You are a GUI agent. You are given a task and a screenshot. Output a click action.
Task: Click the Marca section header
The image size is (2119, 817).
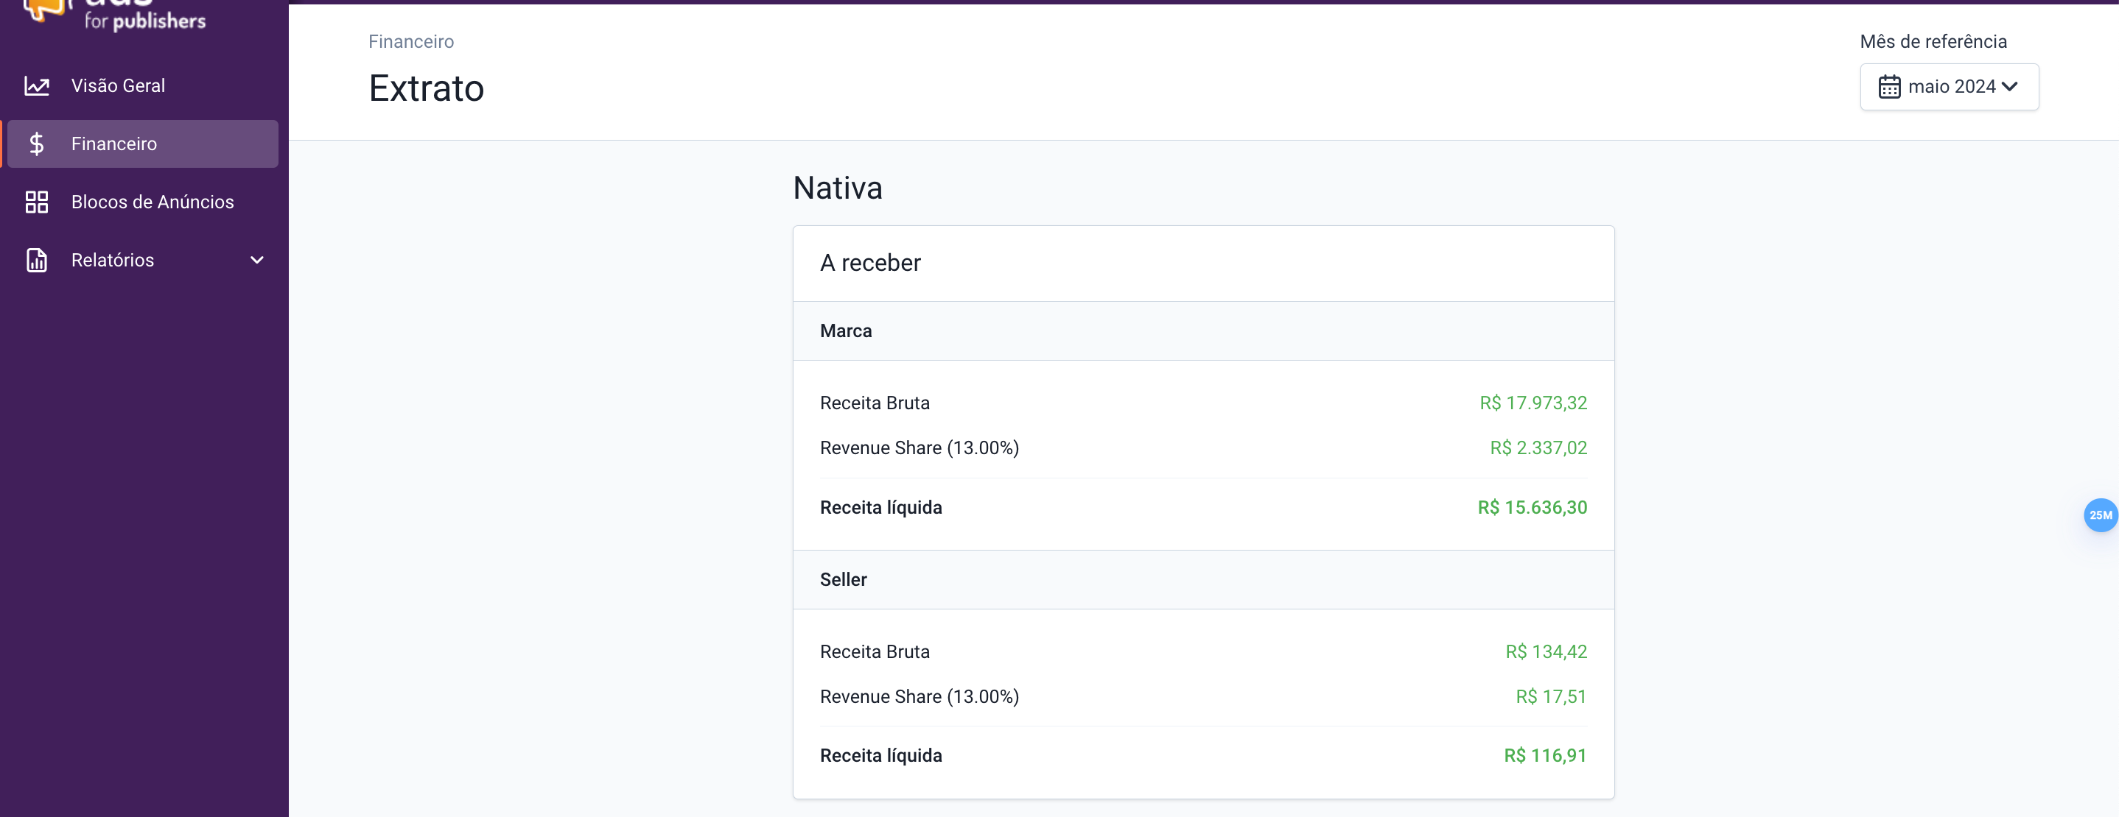846,331
